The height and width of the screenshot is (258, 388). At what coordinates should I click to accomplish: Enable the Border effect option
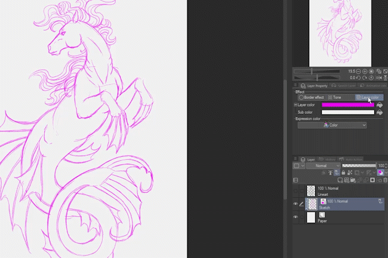coord(311,98)
